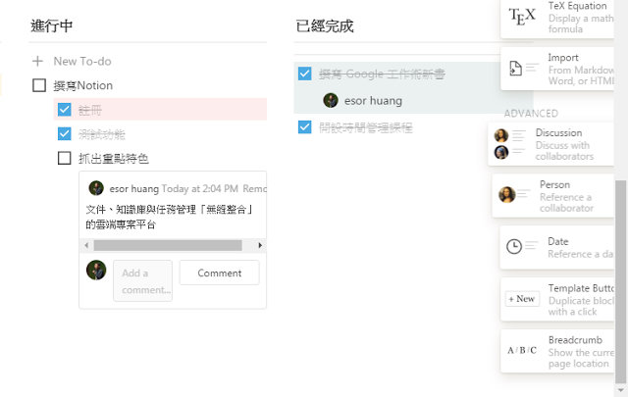This screenshot has width=628, height=397.
Task: Uncheck the 註冊 sub-task checkbox
Action: [x=65, y=110]
